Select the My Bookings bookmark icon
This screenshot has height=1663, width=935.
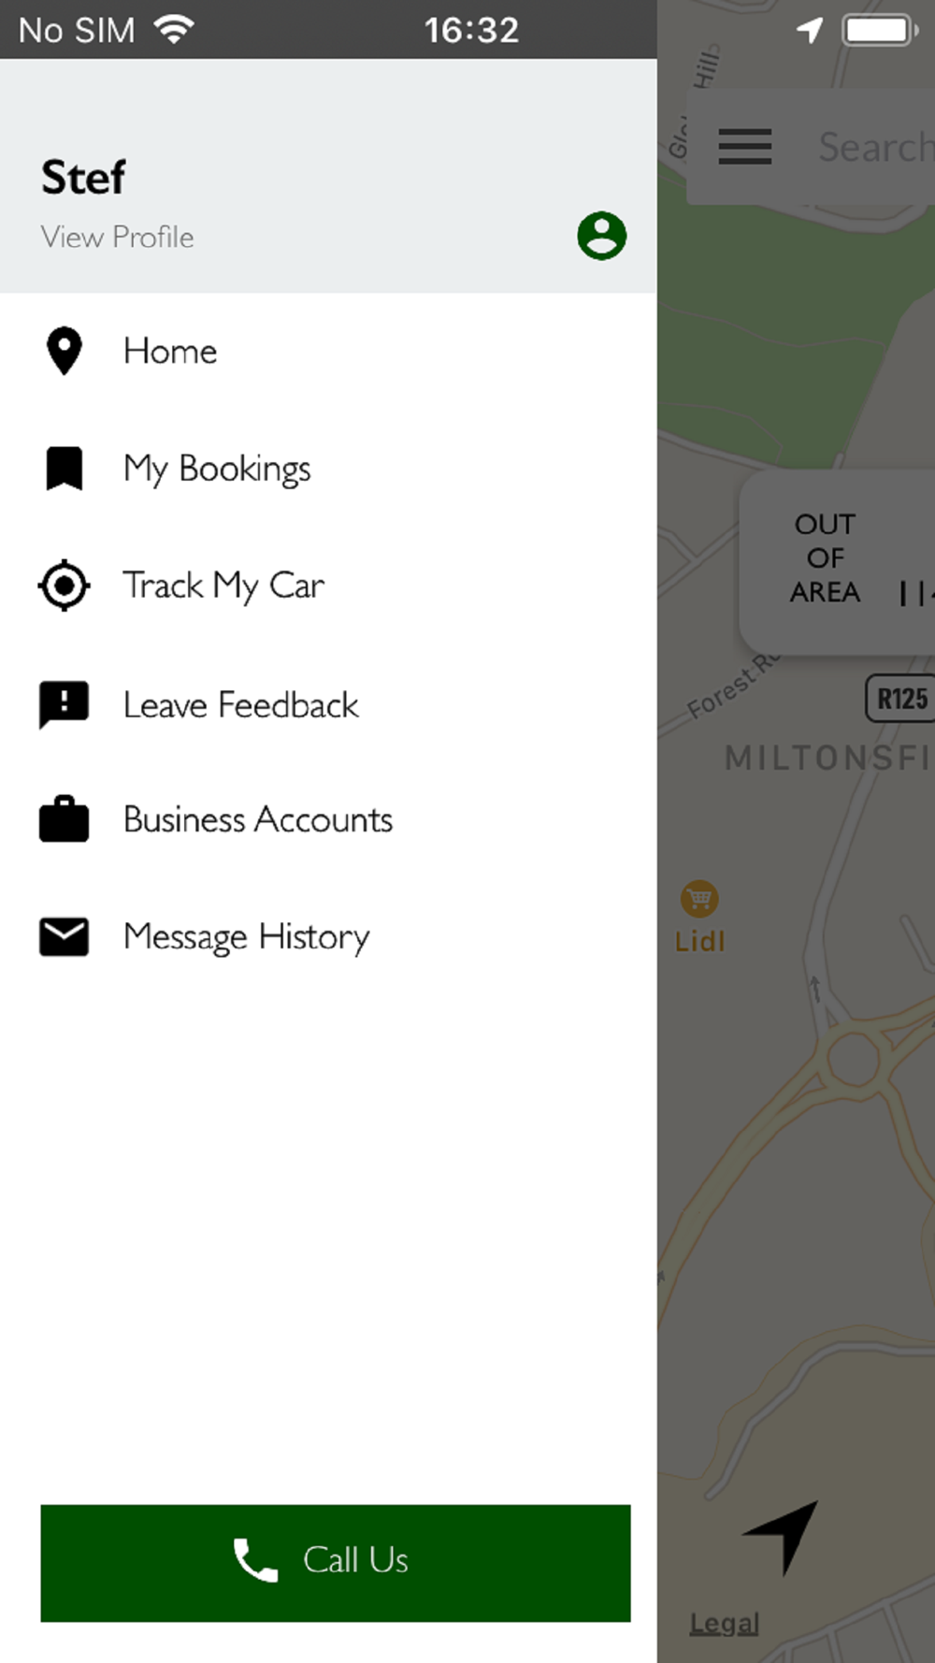[x=65, y=469]
